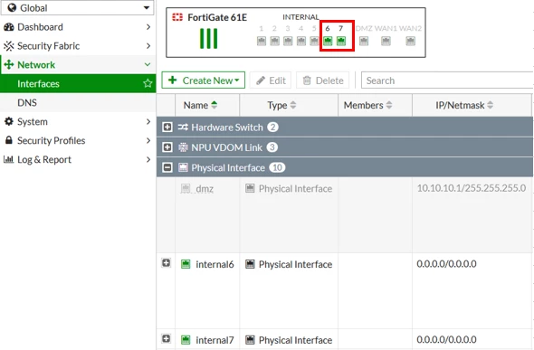Focus the Search input field

447,80
